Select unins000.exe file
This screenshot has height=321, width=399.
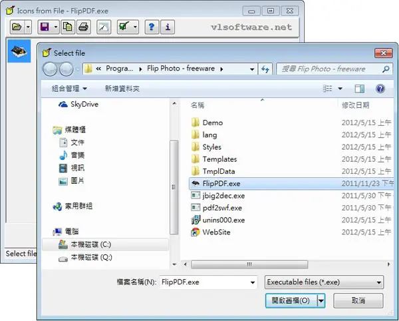point(218,220)
